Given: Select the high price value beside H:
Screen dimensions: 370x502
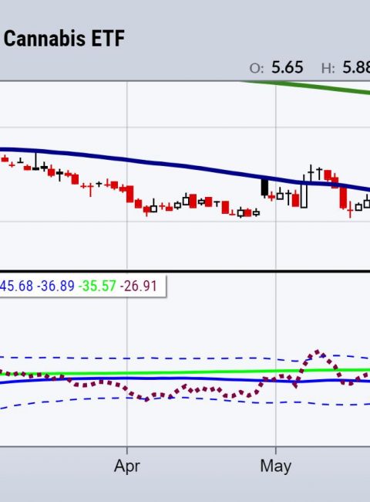Looking at the screenshot, I should click(x=356, y=67).
